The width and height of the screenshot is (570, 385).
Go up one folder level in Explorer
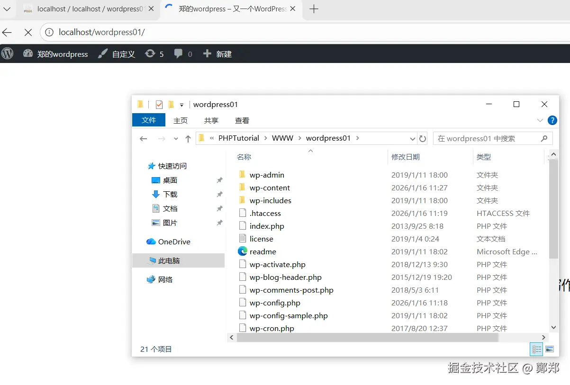click(188, 138)
